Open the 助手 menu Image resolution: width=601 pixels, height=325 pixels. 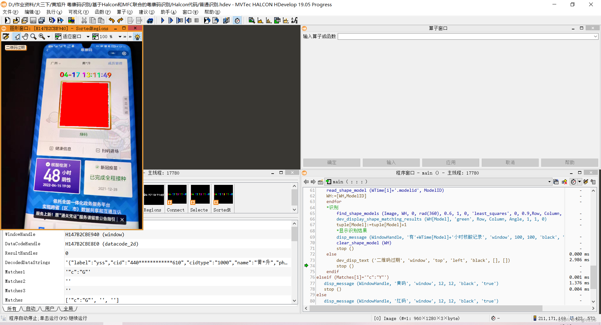point(168,12)
